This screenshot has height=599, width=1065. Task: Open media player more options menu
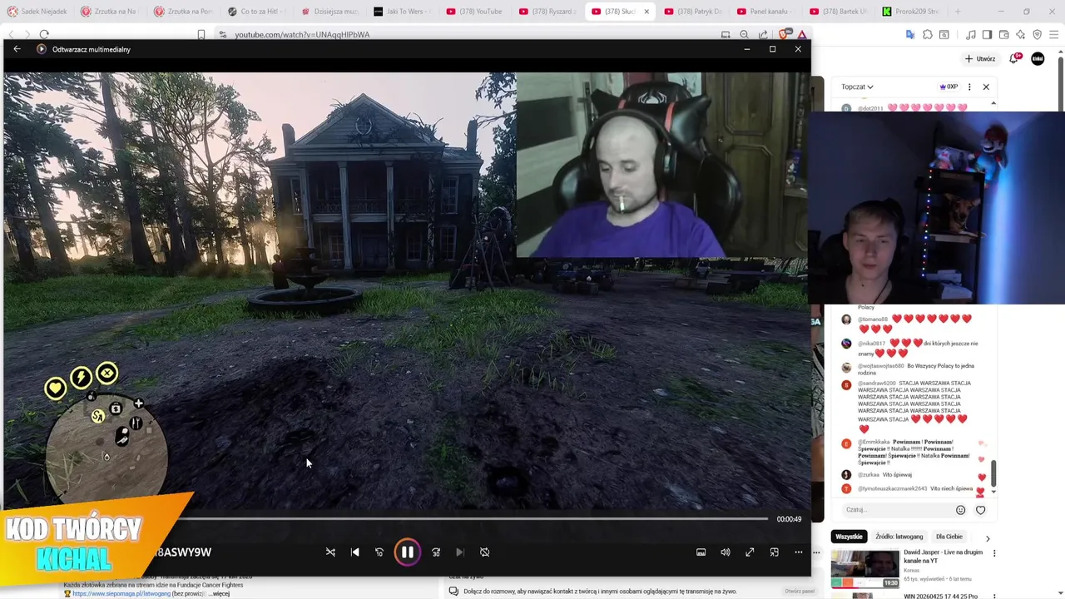coord(798,552)
